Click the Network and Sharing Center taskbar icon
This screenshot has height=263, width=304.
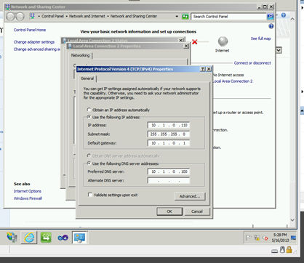pos(79,238)
